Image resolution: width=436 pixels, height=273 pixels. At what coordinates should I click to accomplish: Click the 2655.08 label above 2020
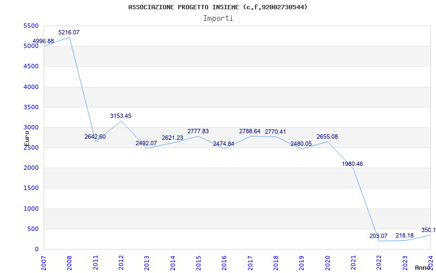pos(327,137)
